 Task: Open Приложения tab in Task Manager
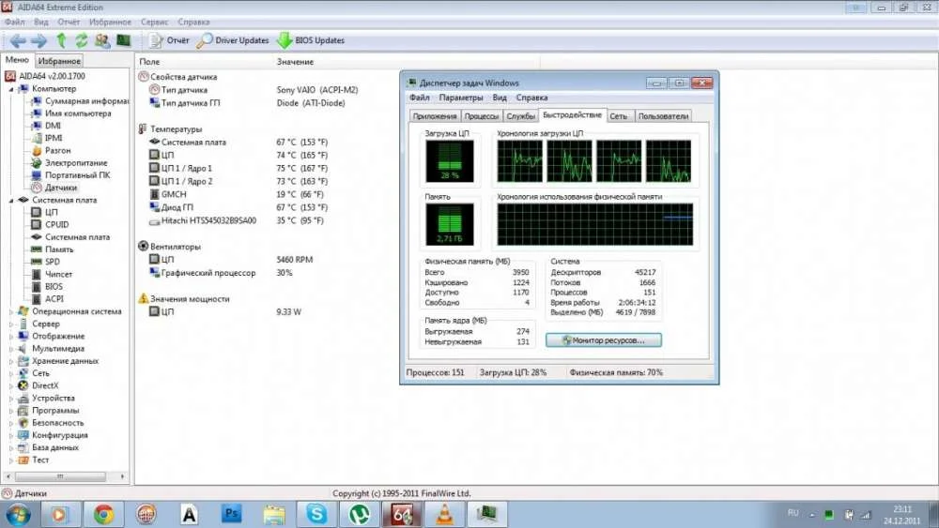tap(435, 116)
